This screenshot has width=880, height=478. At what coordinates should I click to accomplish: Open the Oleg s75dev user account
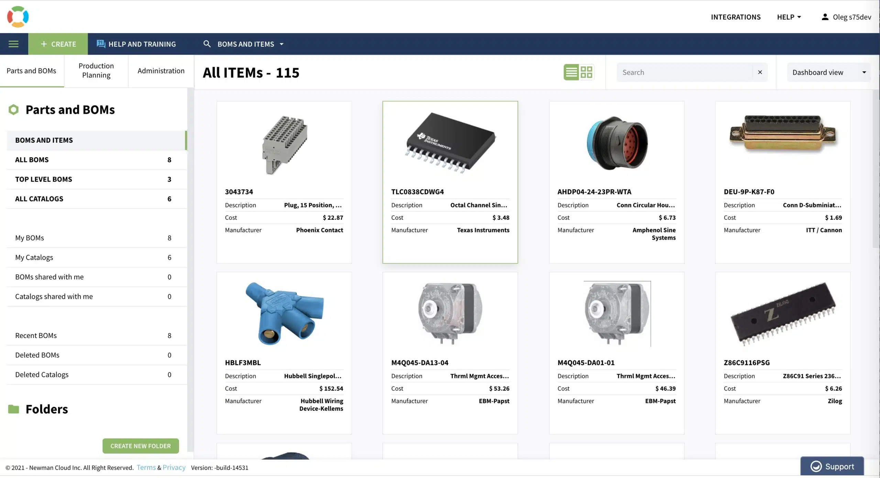[846, 17]
